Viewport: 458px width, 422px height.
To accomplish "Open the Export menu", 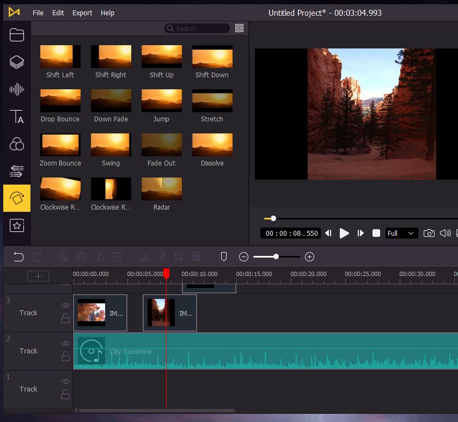I will [82, 13].
